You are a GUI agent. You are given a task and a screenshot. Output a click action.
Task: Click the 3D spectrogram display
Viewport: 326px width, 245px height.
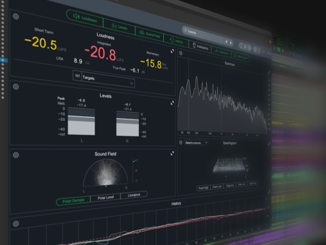[x=230, y=165]
